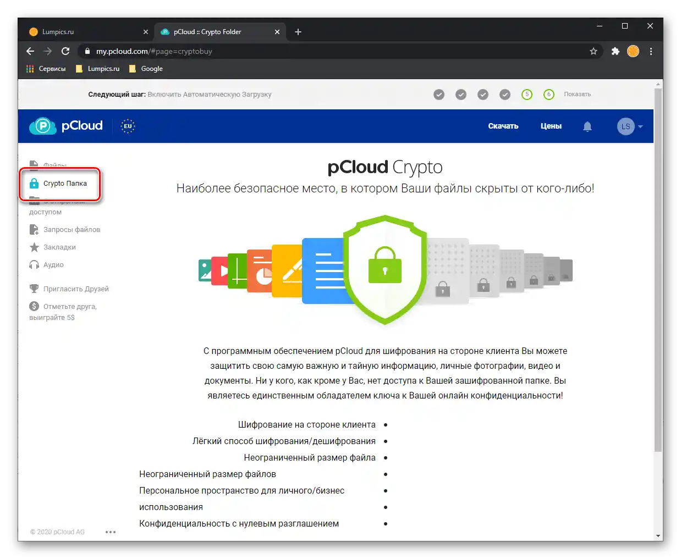
Task: Open footer three-dots menu
Action: pos(111,532)
